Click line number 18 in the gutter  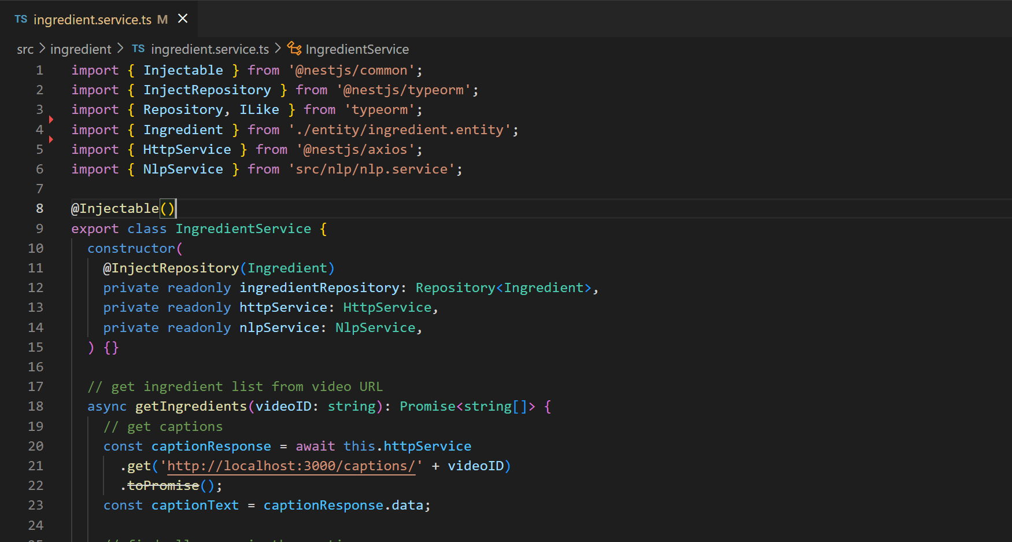point(35,406)
